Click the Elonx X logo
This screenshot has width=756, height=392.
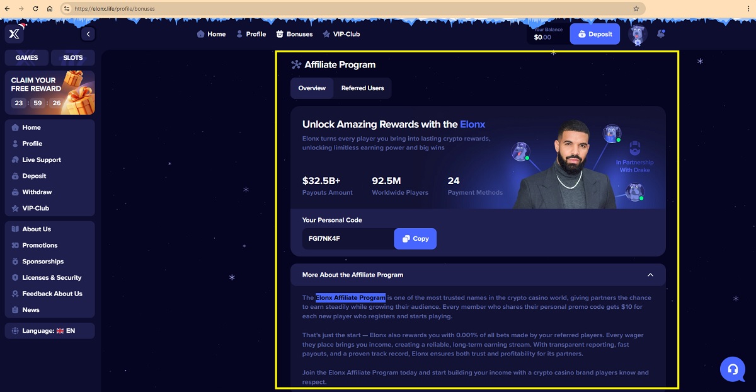tap(14, 34)
